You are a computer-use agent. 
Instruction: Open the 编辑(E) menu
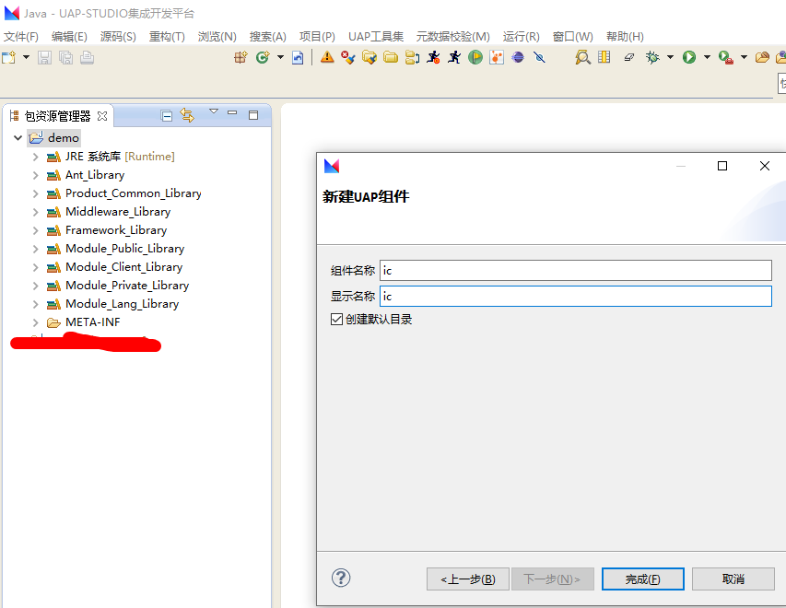pos(69,37)
